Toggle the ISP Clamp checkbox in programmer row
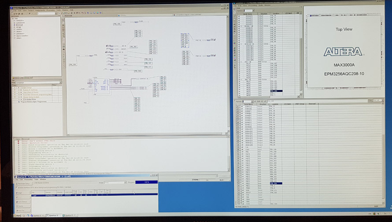 (107, 195)
